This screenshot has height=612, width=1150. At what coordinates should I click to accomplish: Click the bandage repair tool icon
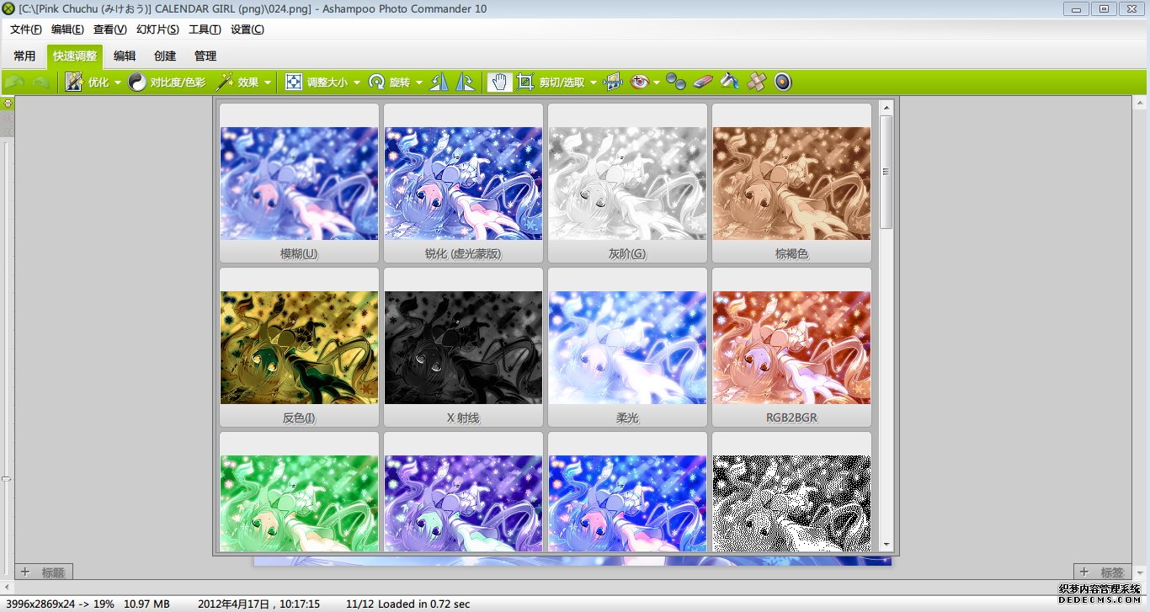756,82
